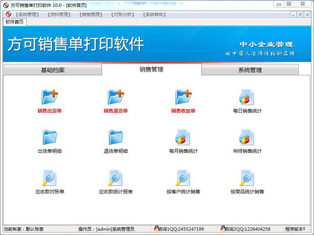This screenshot has width=314, height=235.
Task: Open the 应收款对账单 search icon
Action: pos(50,178)
